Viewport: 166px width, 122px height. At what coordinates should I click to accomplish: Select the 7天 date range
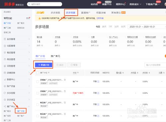(110, 27)
